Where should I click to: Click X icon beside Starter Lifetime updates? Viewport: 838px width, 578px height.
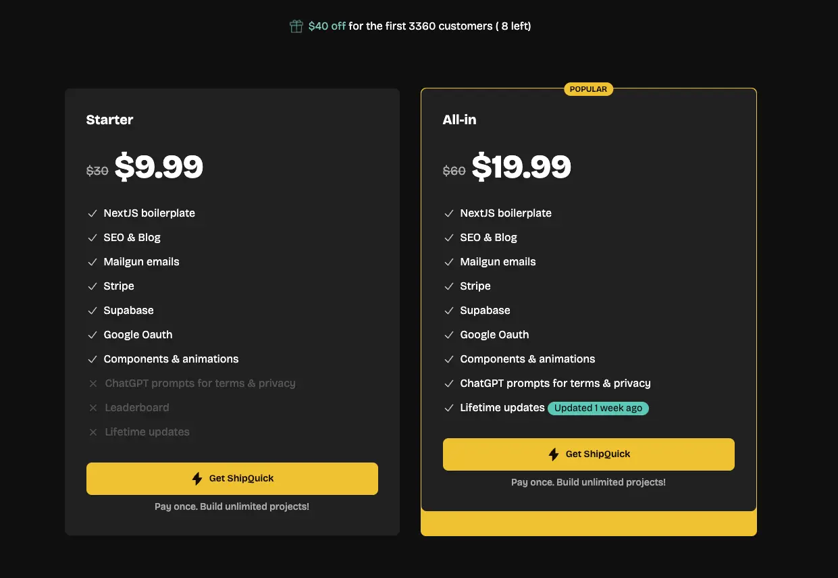pos(93,432)
